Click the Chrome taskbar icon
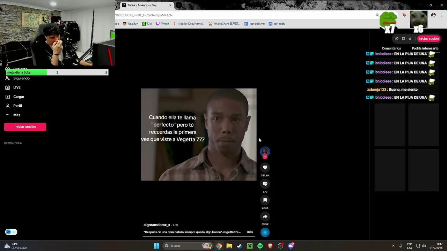This screenshot has height=251, width=447. (x=219, y=246)
